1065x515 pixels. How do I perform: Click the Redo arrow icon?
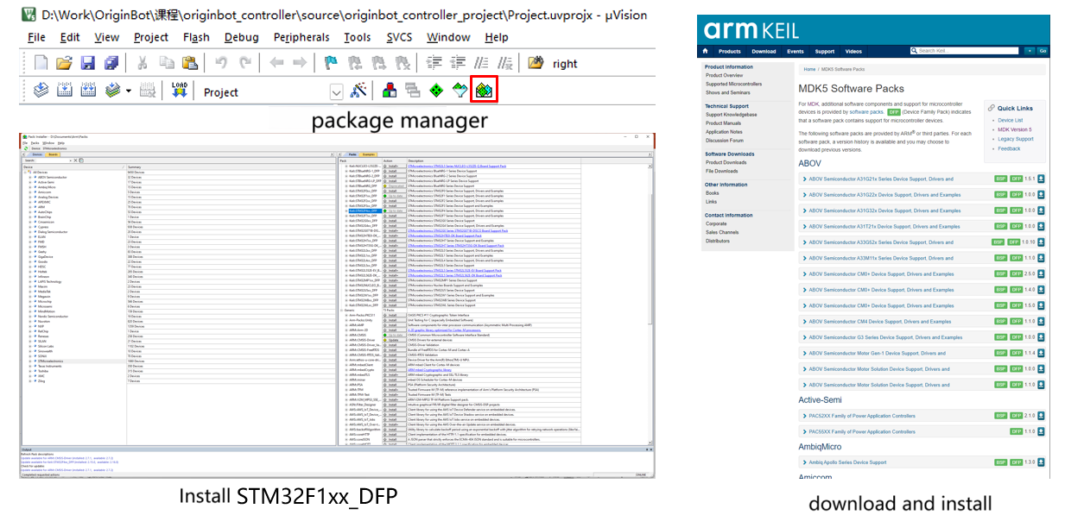pyautogui.click(x=245, y=63)
